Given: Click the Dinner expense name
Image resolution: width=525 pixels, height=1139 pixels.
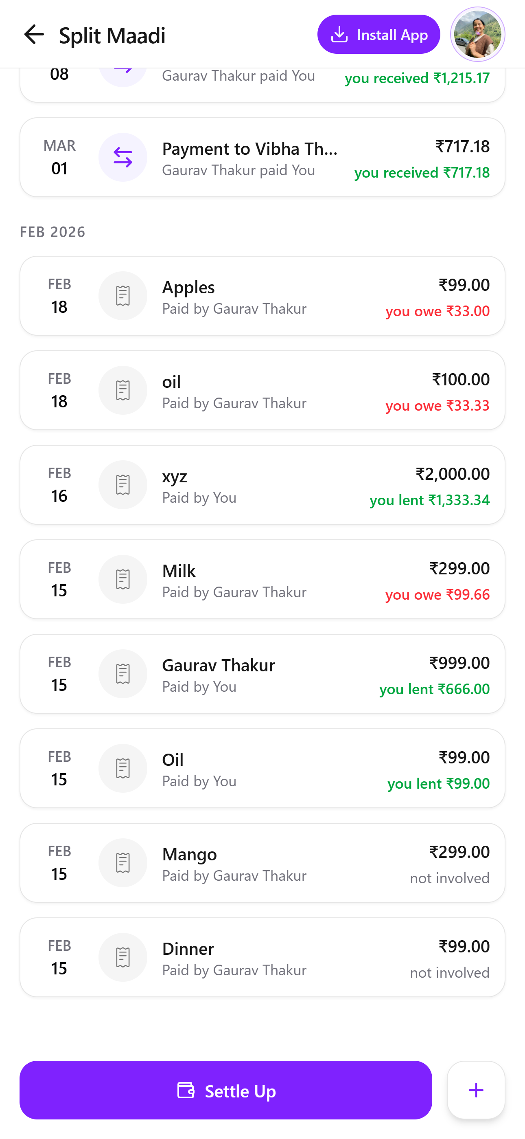Looking at the screenshot, I should coord(188,949).
